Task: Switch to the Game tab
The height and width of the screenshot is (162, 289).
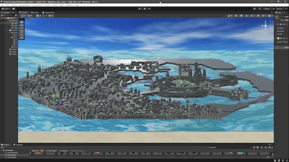Action: pos(35,12)
